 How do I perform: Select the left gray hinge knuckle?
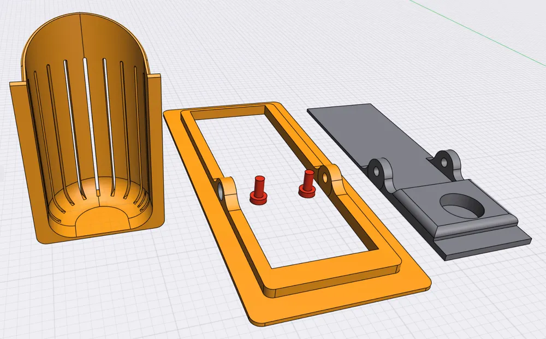pos(377,169)
